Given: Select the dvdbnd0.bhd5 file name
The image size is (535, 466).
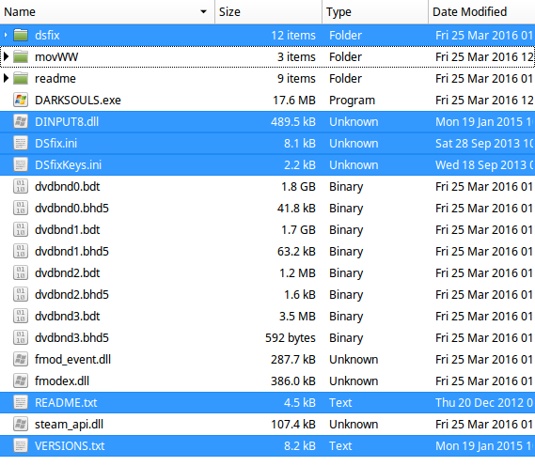Looking at the screenshot, I should coord(71,208).
